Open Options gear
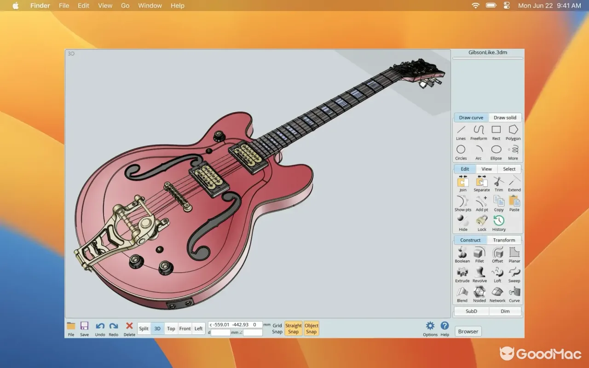Viewport: 589px width, 368px height. [430, 329]
